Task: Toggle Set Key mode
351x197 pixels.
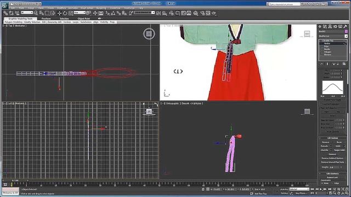Action: pos(284,193)
